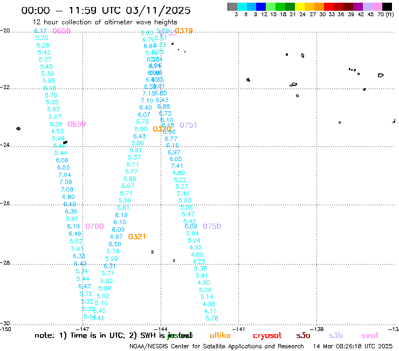The width and height of the screenshot is (399, 351).
Task: Select wave height value 6.17
Action: tap(40, 31)
